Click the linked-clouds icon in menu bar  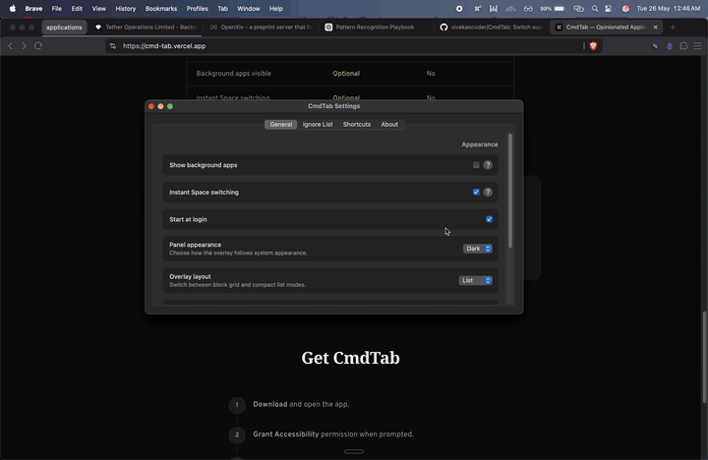(578, 8)
